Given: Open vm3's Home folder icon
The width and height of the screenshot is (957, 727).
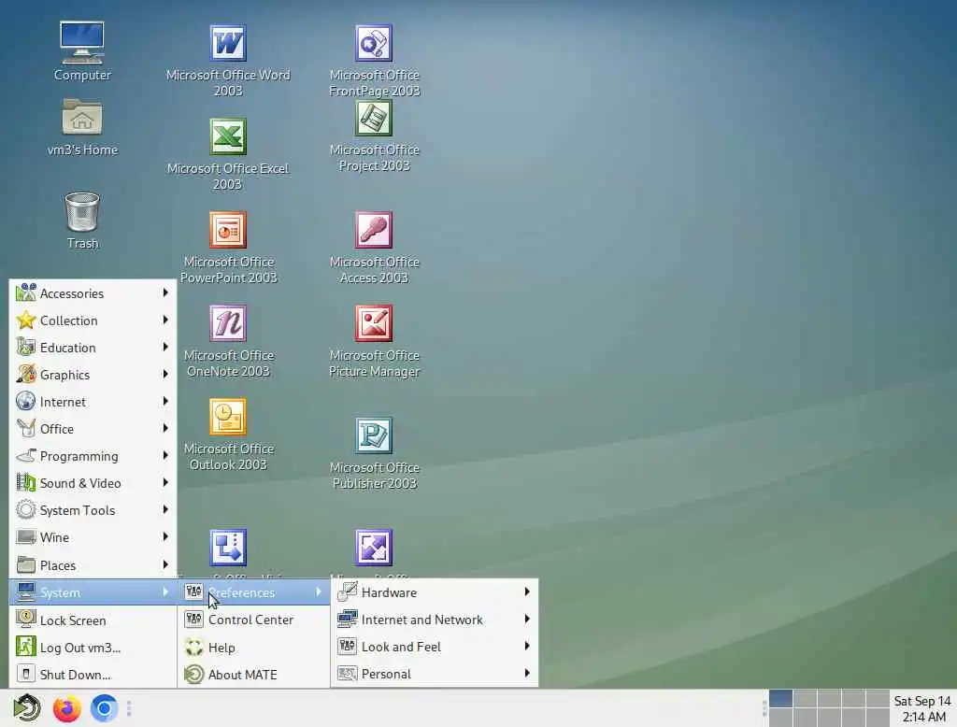Looking at the screenshot, I should point(82,127).
